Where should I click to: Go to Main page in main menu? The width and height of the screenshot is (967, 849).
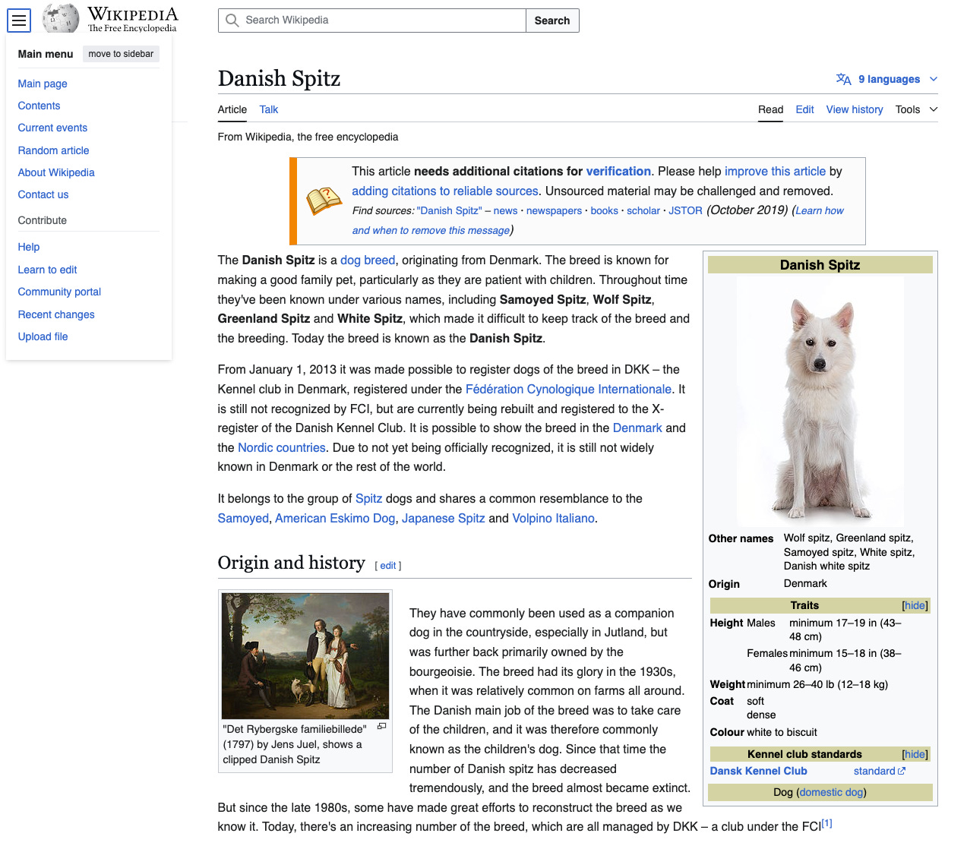[x=43, y=84]
